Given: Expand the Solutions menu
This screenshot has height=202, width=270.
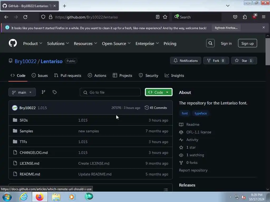Looking at the screenshot, I should [58, 43].
